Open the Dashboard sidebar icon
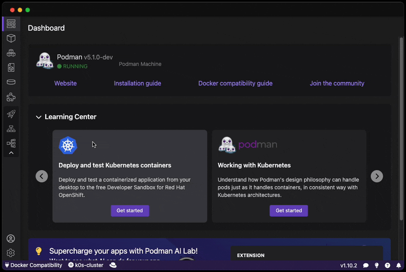This screenshot has height=272, width=406. pos(11,24)
